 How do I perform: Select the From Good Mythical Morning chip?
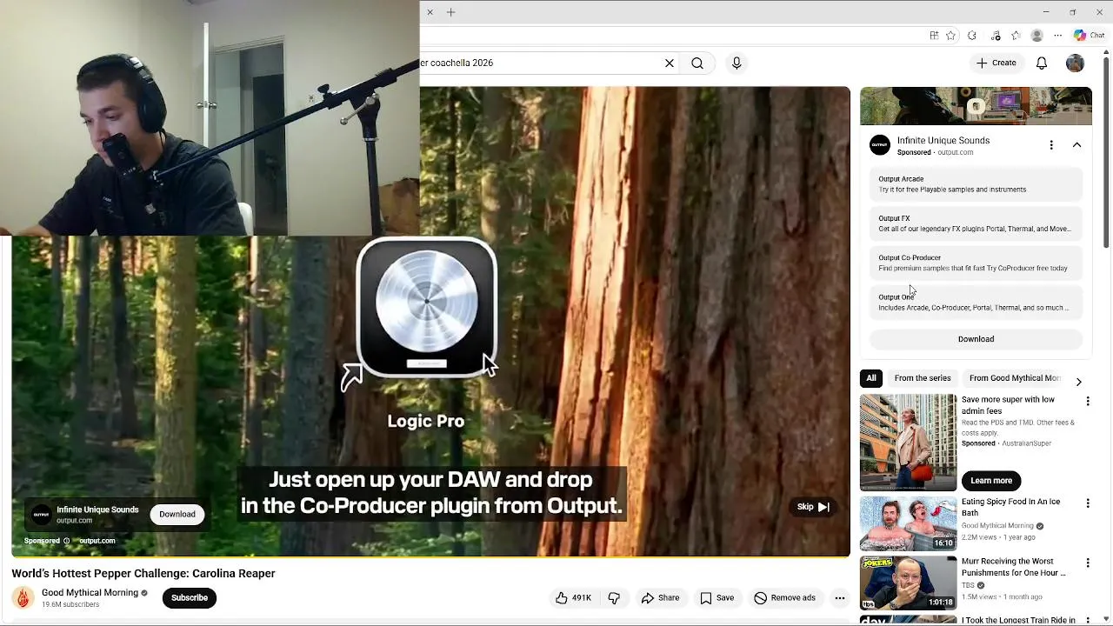(x=1015, y=378)
